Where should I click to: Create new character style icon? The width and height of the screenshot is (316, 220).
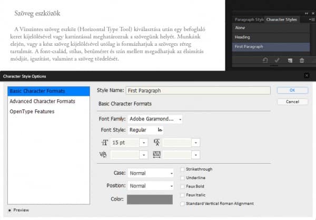pyautogui.click(x=290, y=61)
